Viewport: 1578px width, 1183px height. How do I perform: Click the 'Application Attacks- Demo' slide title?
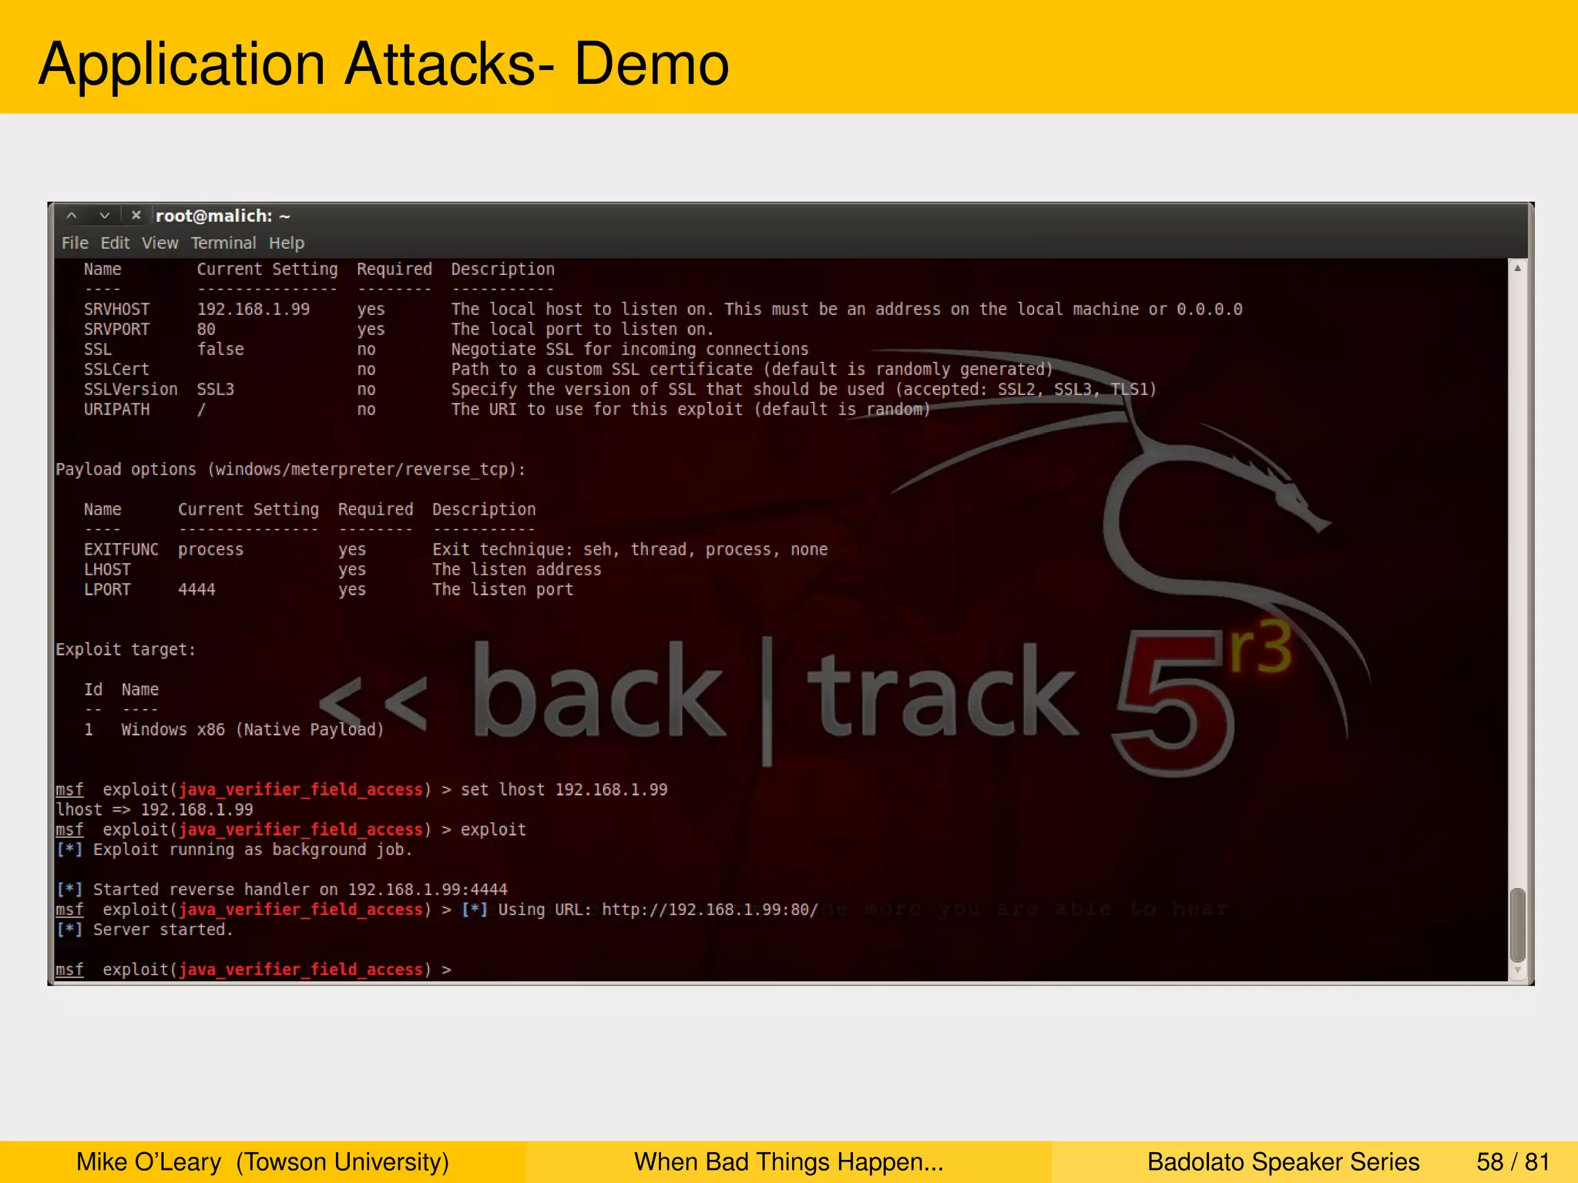click(x=384, y=65)
